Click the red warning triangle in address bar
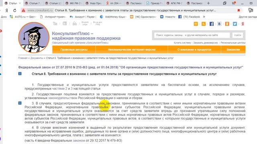The image size is (257, 144). [x=23, y=10]
